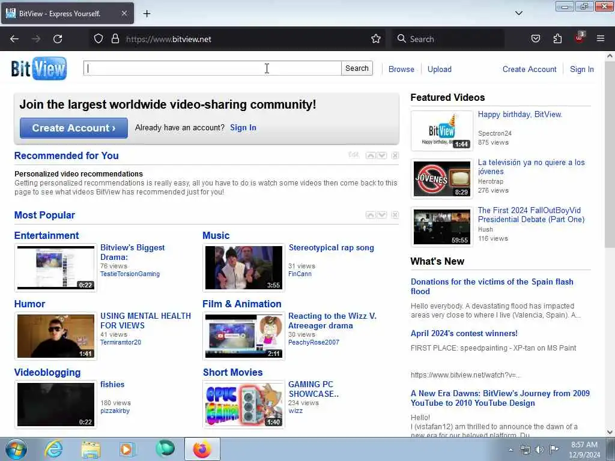The height and width of the screenshot is (461, 615).
Task: Select the BitView - Express Yourself tab
Action: pyautogui.click(x=67, y=13)
